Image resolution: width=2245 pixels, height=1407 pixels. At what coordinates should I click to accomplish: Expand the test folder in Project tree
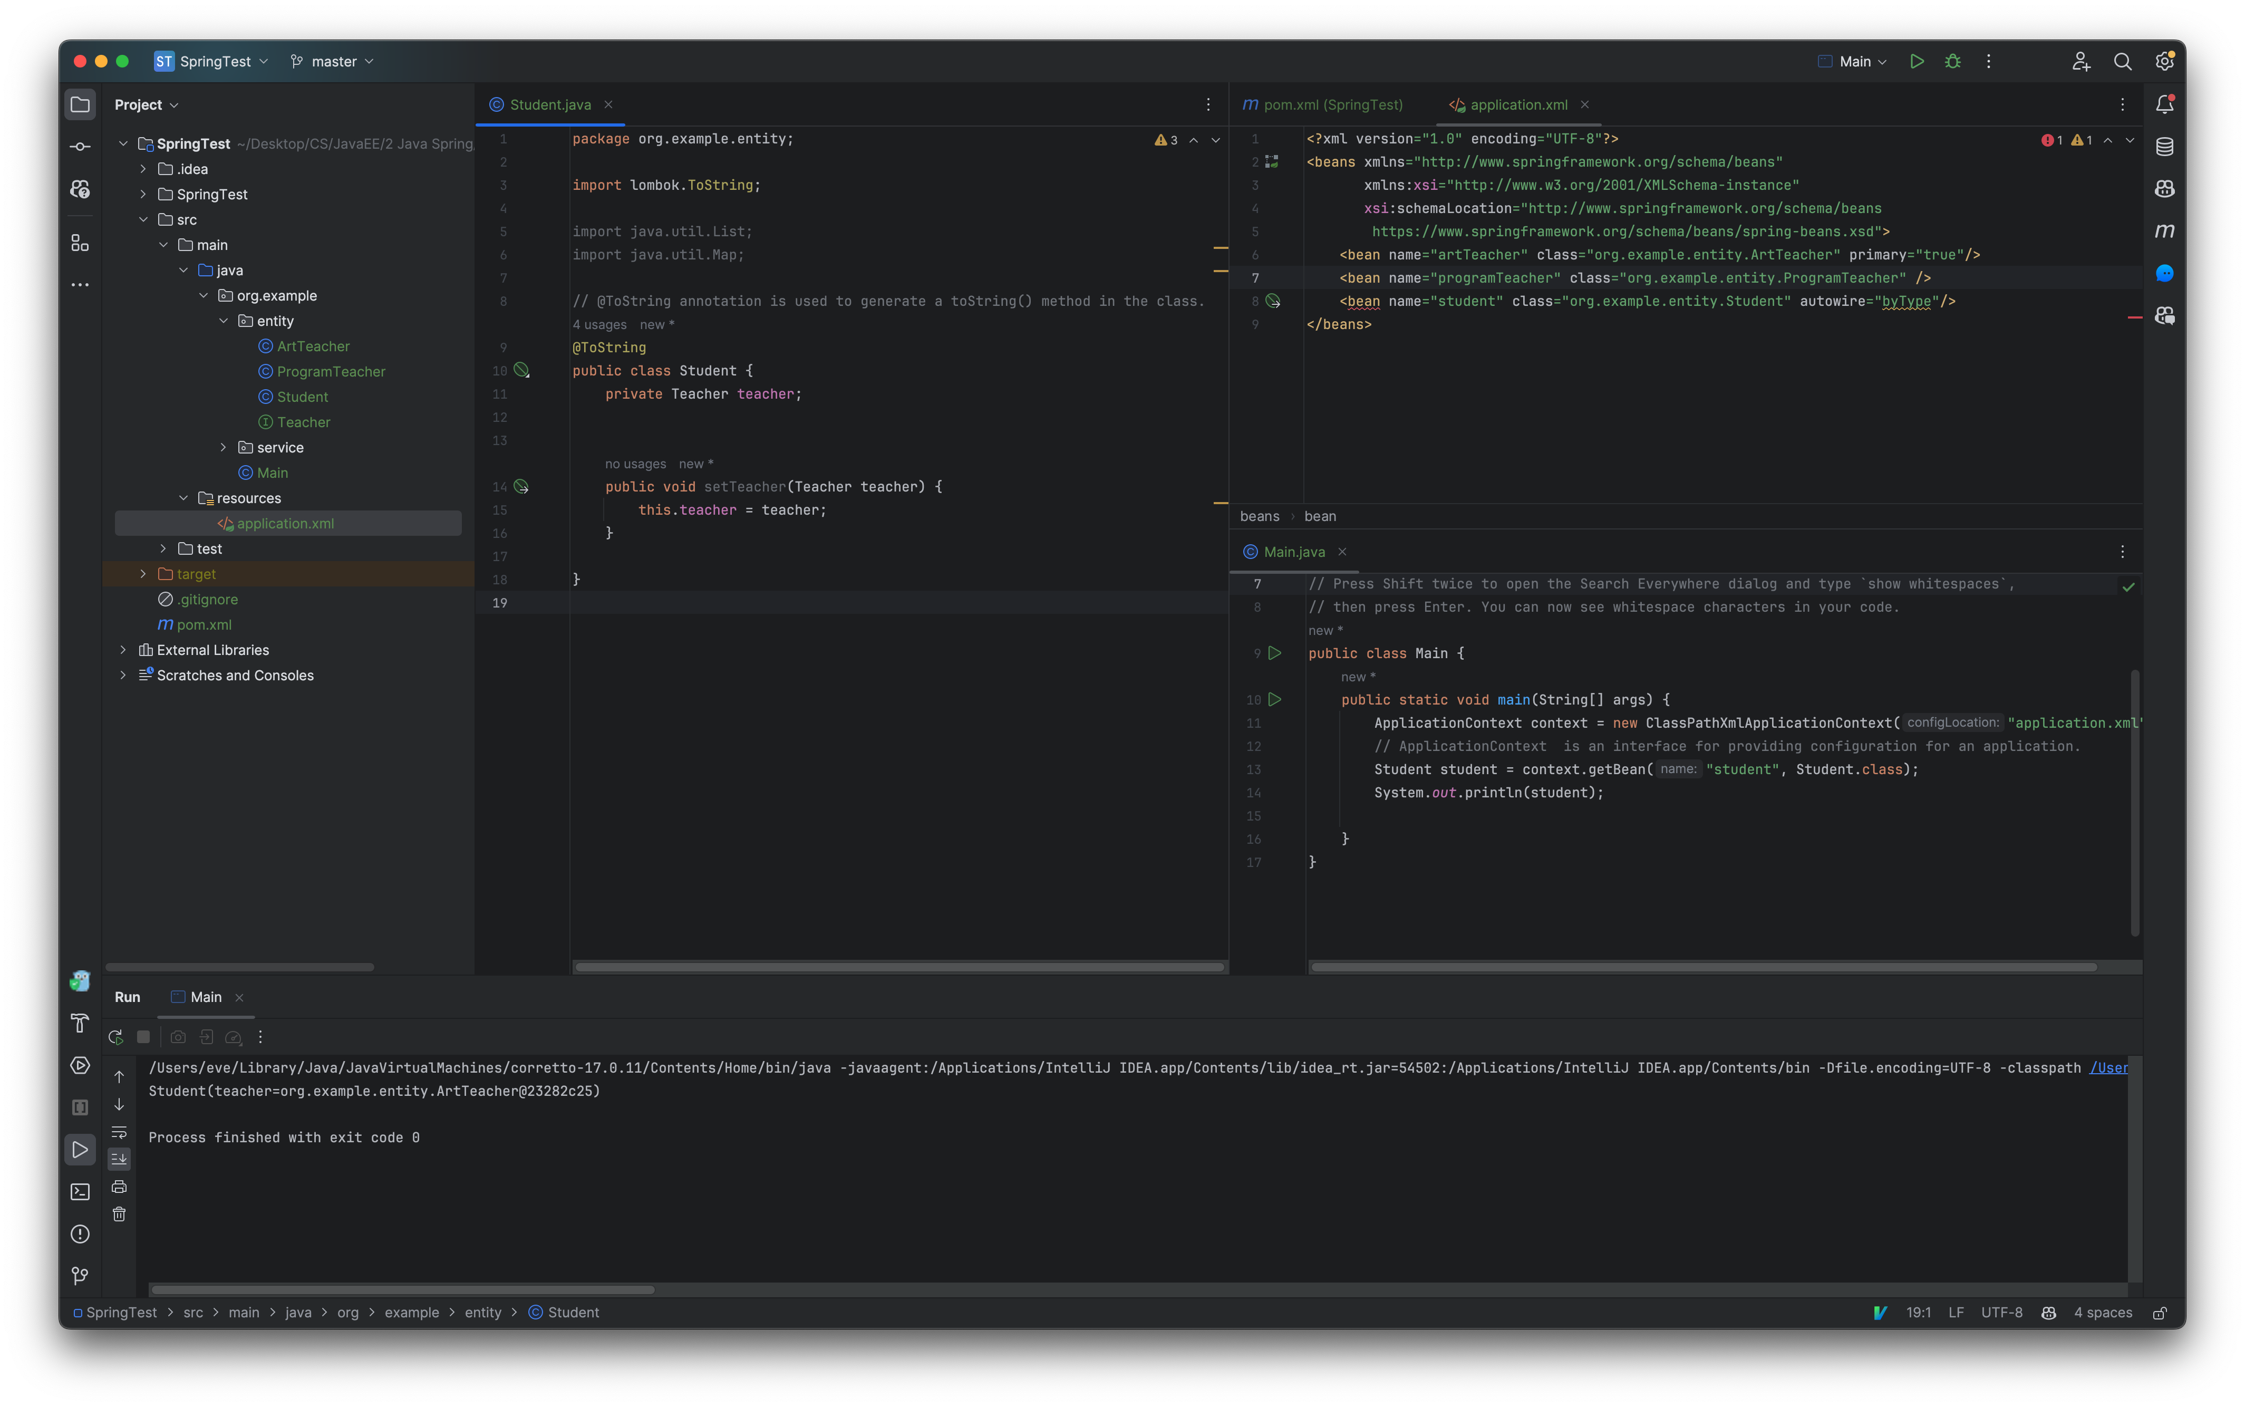[x=164, y=548]
